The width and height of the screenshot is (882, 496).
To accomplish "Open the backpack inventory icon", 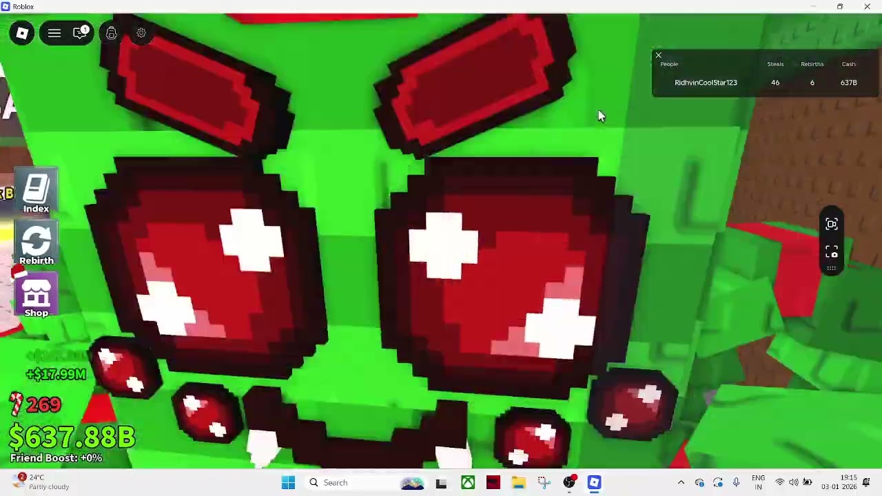I will [111, 33].
